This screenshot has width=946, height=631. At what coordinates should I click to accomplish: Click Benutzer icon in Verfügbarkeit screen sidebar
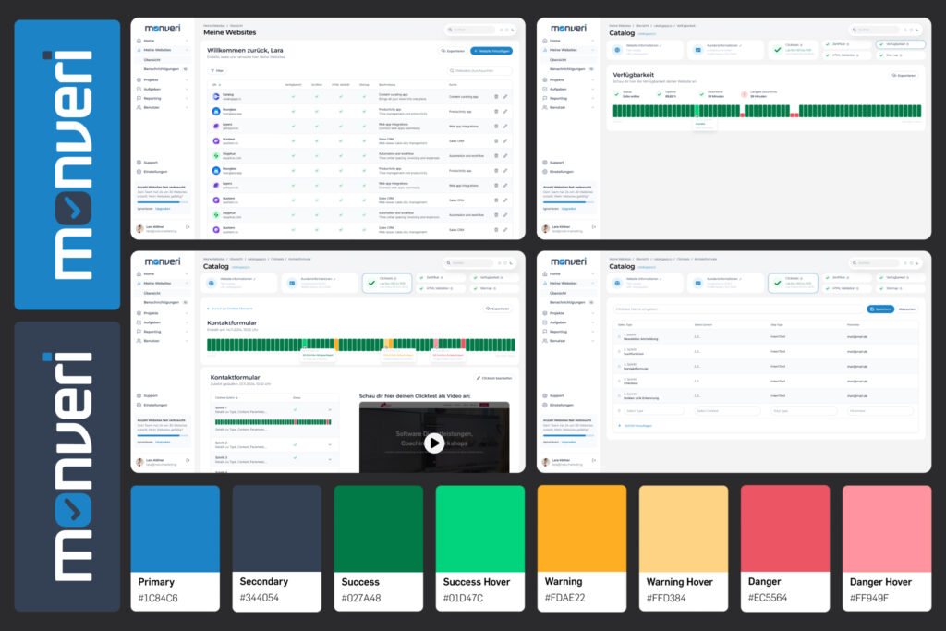tap(545, 107)
